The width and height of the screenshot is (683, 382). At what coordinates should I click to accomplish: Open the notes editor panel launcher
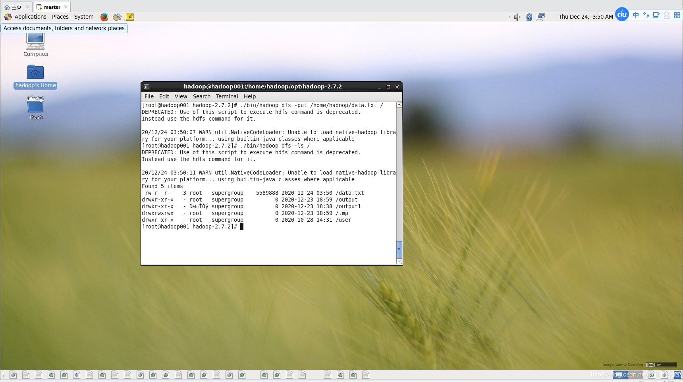(130, 17)
